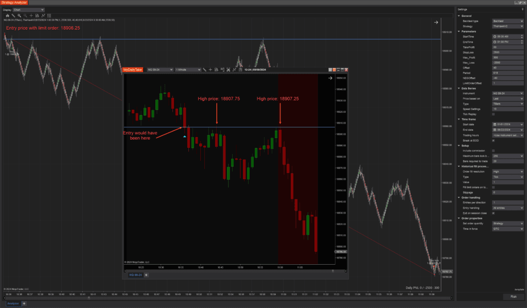Image resolution: width=527 pixels, height=308 pixels.
Task: Toggle the Tick Replay checkbox
Action: 494,114
